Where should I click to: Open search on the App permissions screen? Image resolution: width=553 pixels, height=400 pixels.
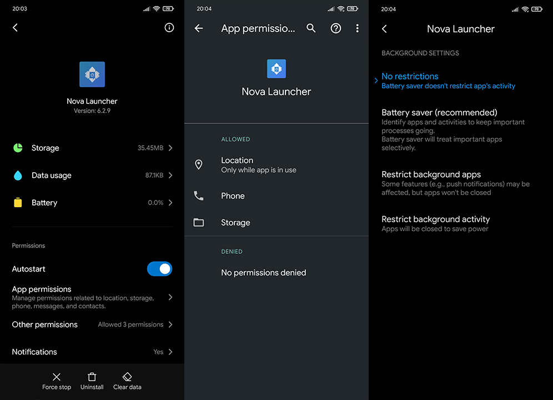point(311,28)
